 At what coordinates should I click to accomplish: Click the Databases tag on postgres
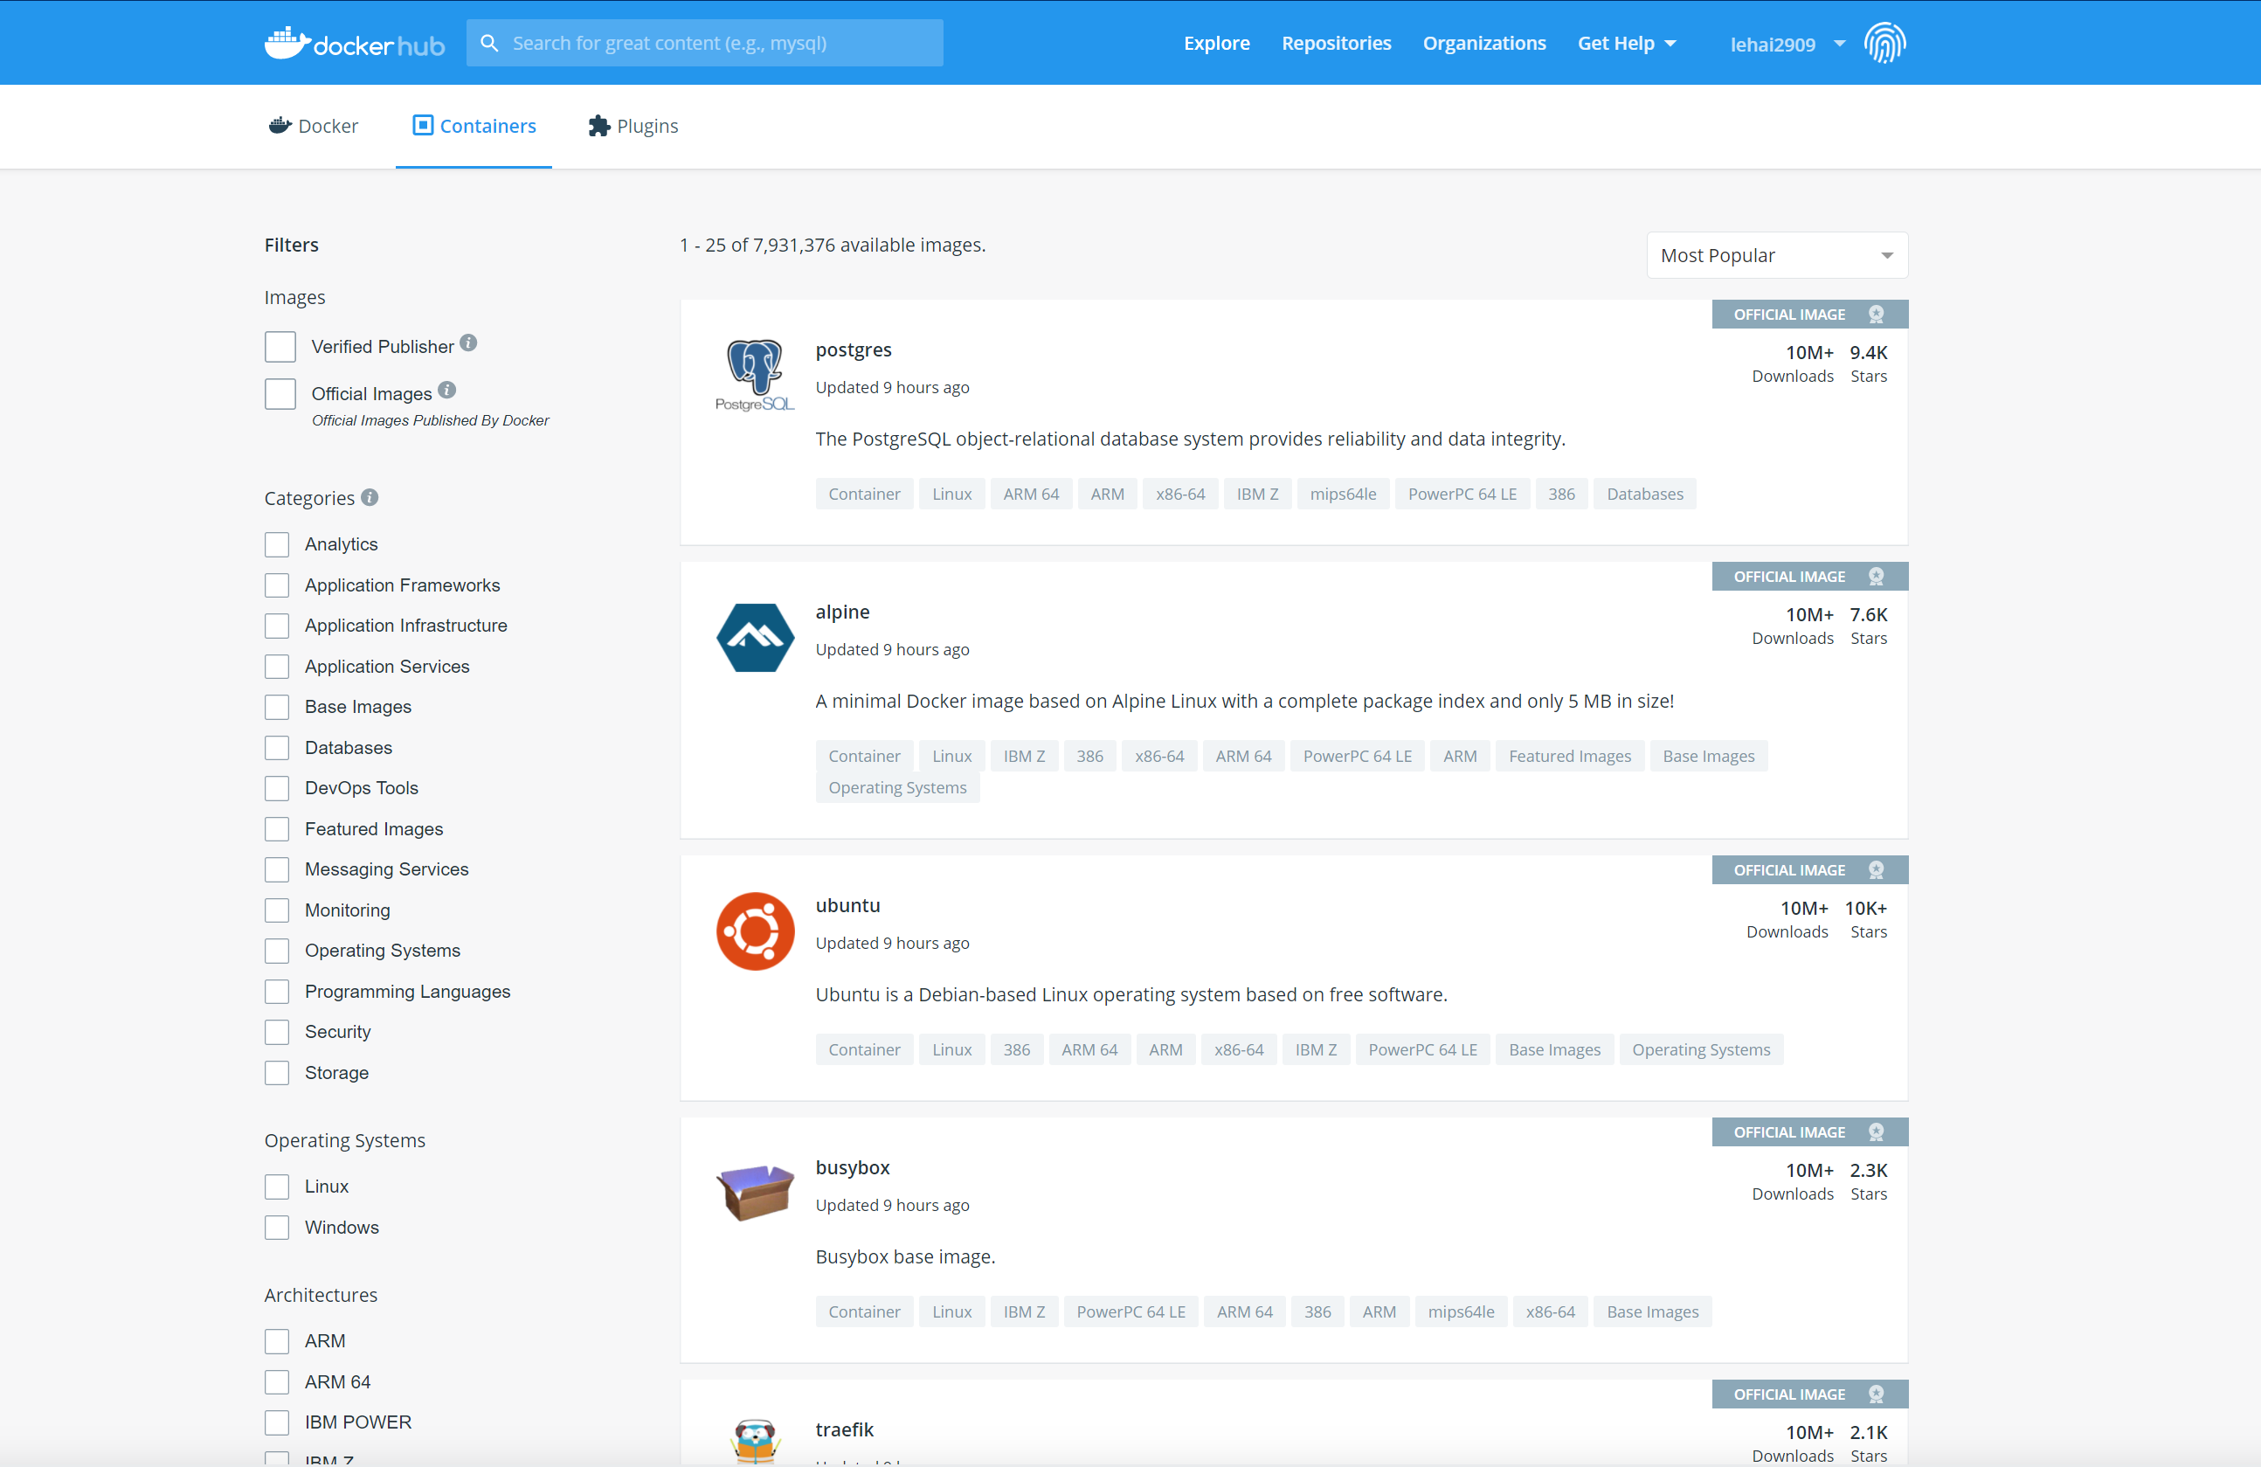pyautogui.click(x=1644, y=494)
